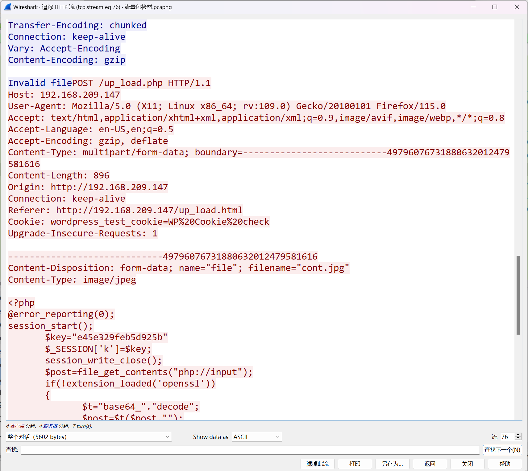Click the 'Host: 192.168.209.147' header
The image size is (528, 471).
64,95
